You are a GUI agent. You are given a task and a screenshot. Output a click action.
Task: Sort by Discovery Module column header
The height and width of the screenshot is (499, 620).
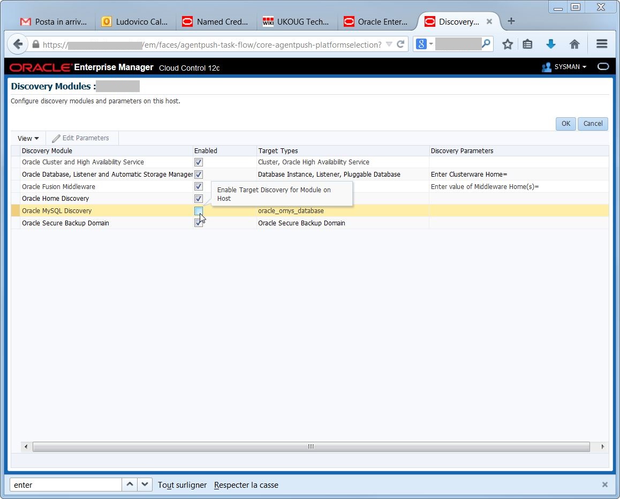tap(107, 150)
